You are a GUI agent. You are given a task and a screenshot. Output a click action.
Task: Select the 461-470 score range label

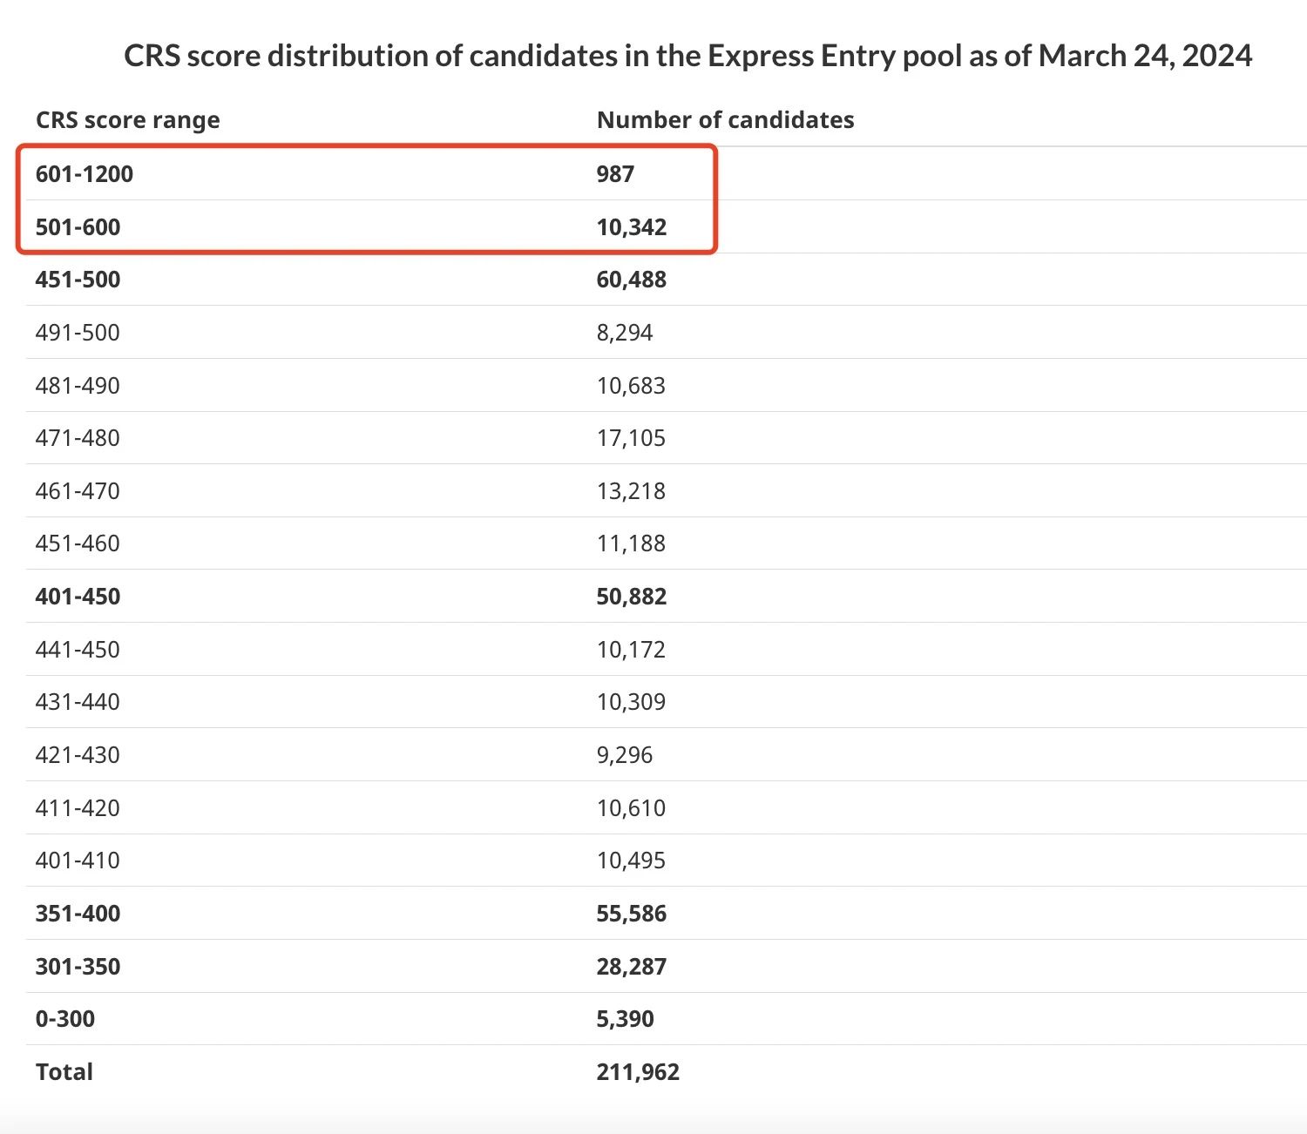[x=78, y=491]
